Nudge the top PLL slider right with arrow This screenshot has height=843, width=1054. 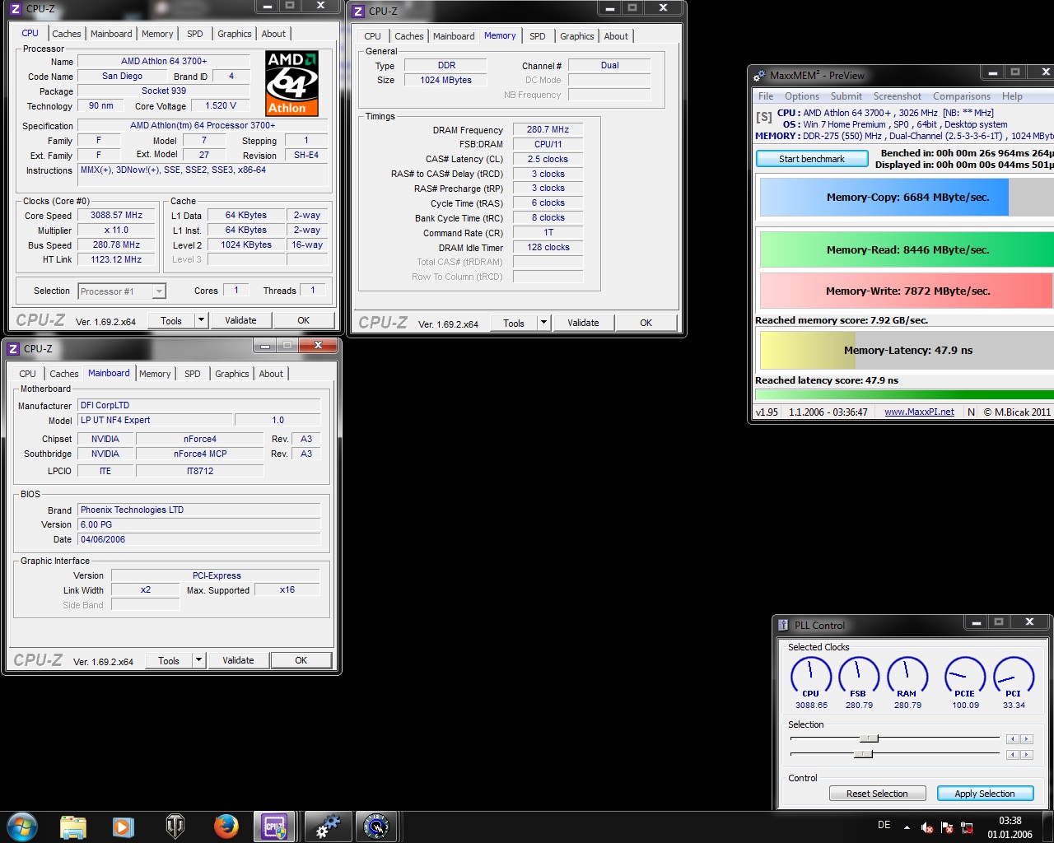pos(1026,739)
